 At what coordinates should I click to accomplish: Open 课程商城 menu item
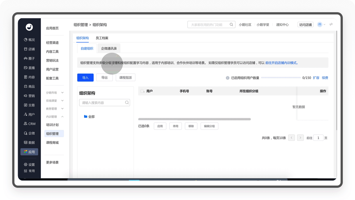[x=52, y=143]
